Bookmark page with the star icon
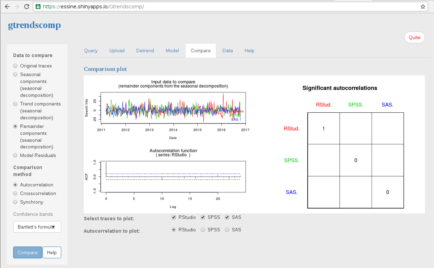 [x=423, y=7]
